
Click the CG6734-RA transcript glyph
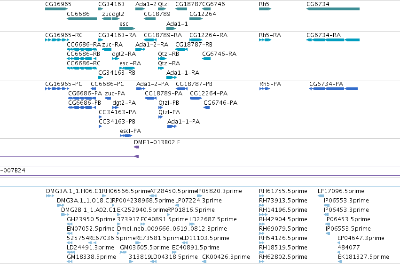(x=333, y=40)
